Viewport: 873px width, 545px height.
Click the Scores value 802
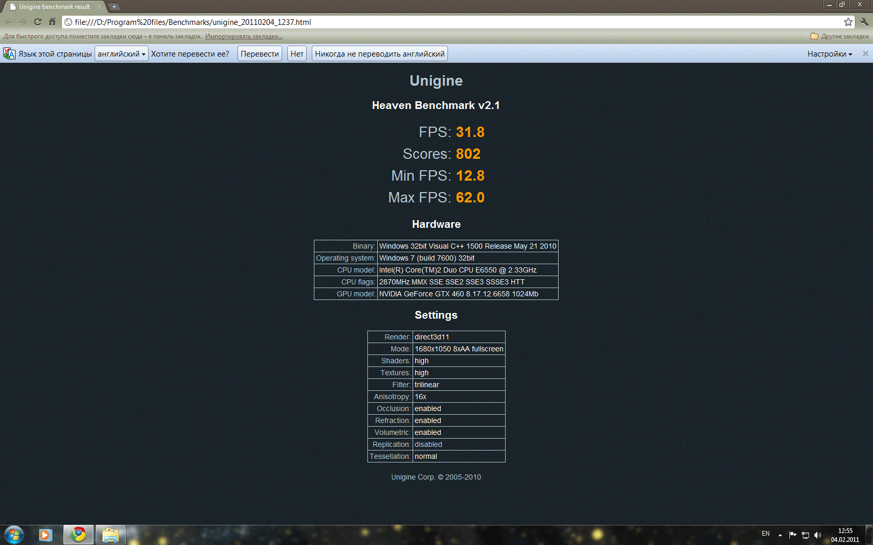[x=468, y=154]
